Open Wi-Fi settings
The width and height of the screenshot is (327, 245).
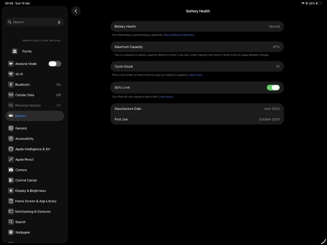[35, 74]
